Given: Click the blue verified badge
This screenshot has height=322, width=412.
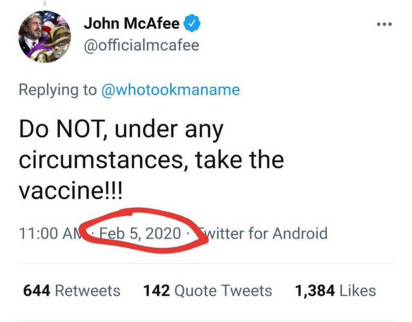Looking at the screenshot, I should point(191,25).
